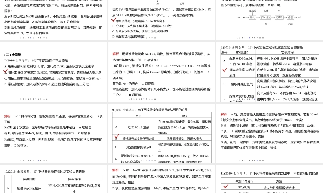
Task: Open the slide with the 酸化-萃取分液-反萃取-蒸馏 flow diagram
Action: (270, 20)
